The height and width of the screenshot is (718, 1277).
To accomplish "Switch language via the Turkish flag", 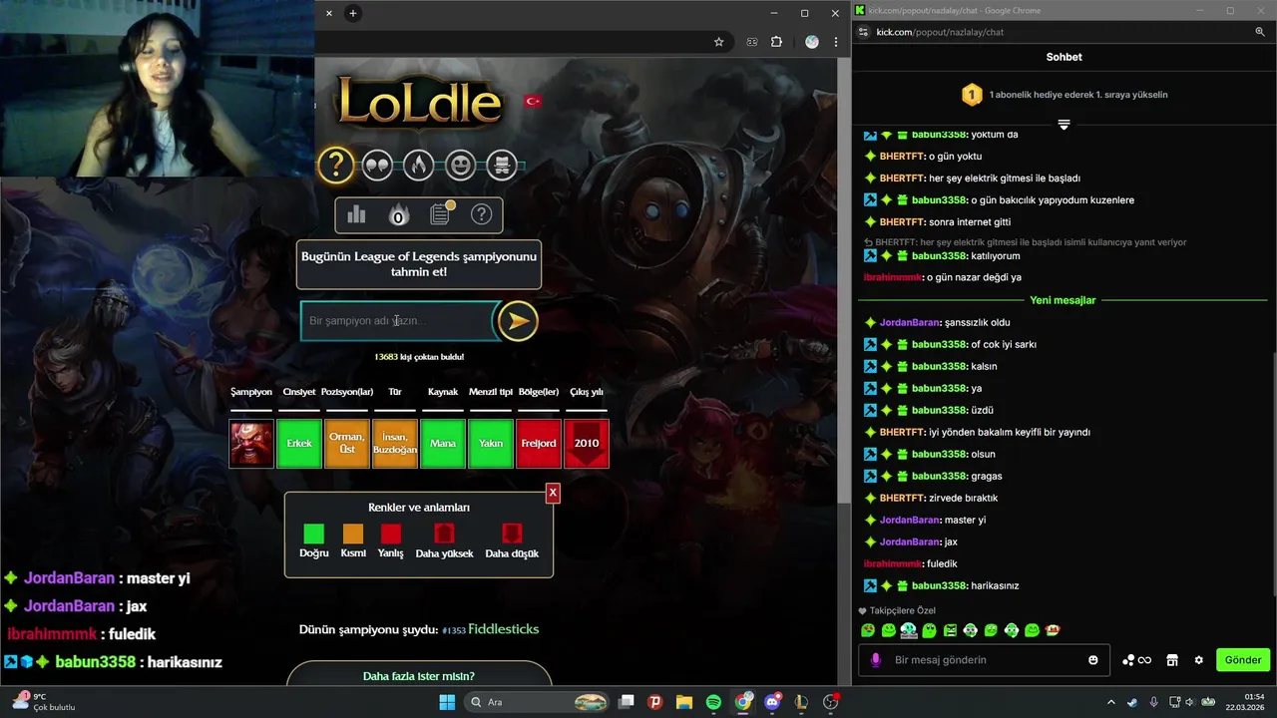I will pyautogui.click(x=533, y=101).
